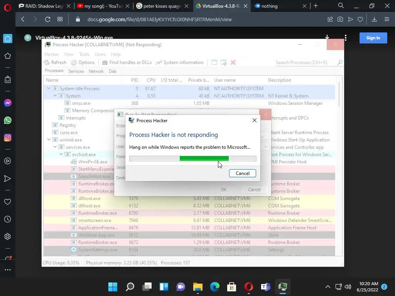Click the progress bar in the error dialog

[193, 158]
